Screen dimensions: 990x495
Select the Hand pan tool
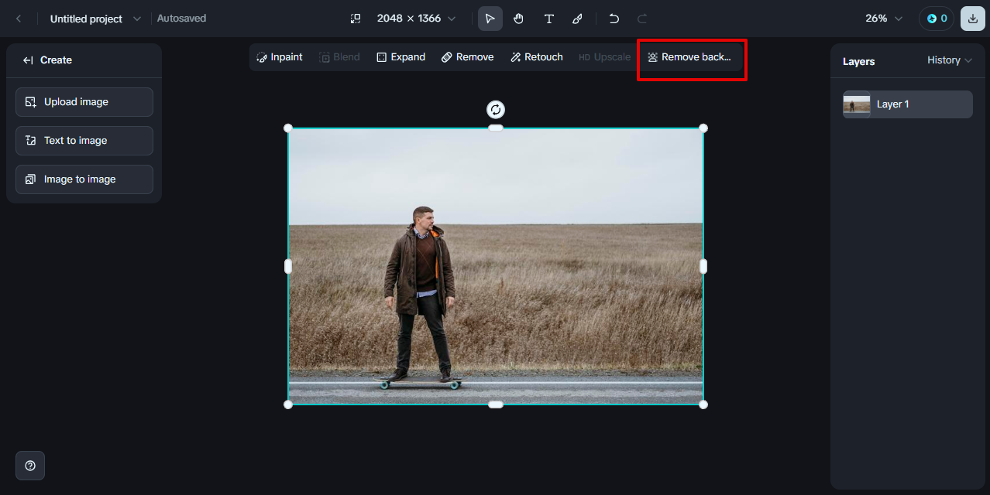pos(519,19)
